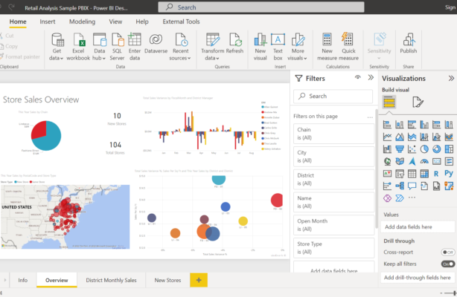This screenshot has height=297, width=457.
Task: Click Refresh in the Queries group
Action: (234, 39)
